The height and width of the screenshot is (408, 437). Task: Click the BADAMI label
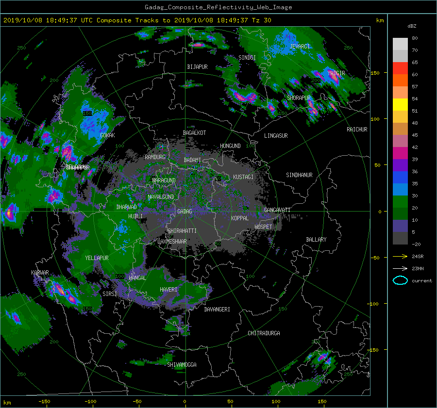(x=192, y=160)
